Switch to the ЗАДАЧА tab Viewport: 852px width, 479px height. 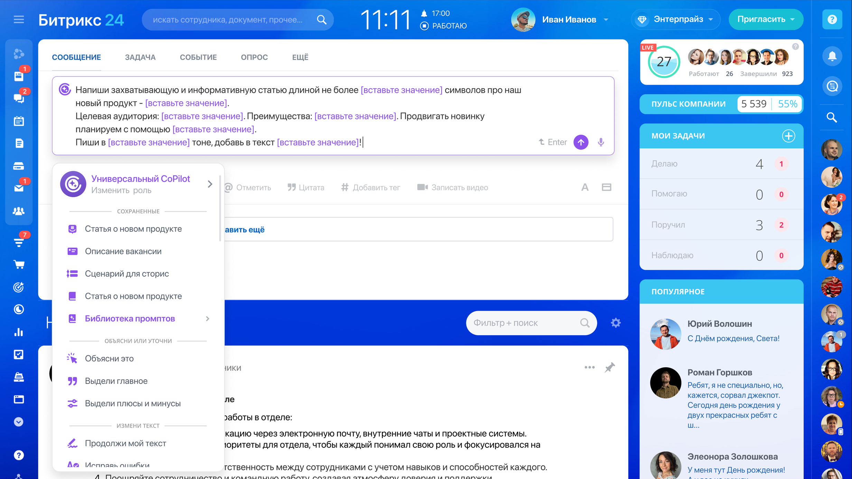point(140,57)
